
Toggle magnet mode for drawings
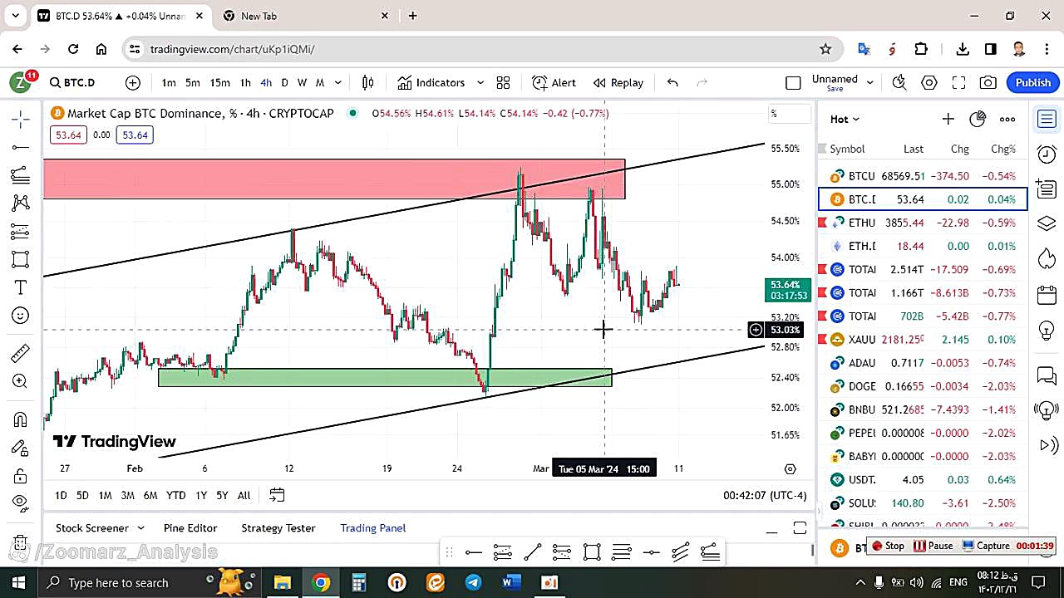21,419
